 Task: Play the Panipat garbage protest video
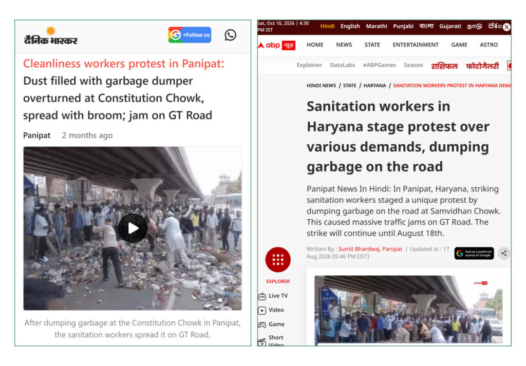click(133, 228)
